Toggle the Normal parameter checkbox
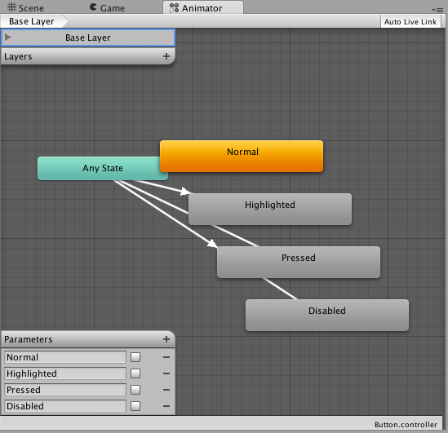 (x=135, y=357)
